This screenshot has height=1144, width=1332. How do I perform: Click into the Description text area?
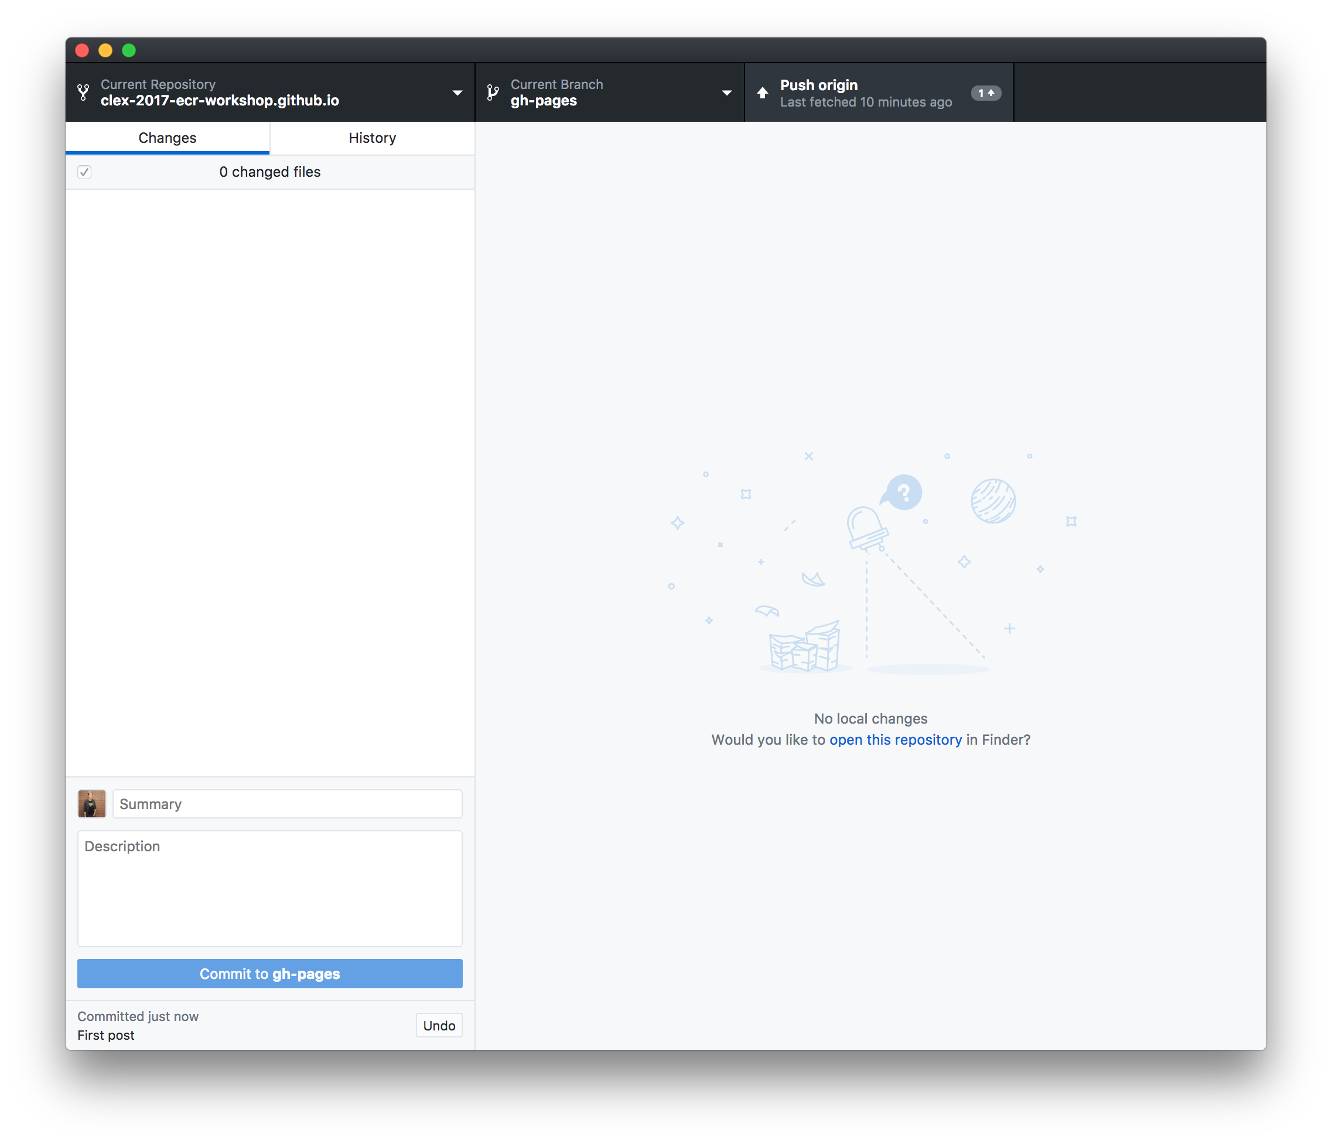269,888
